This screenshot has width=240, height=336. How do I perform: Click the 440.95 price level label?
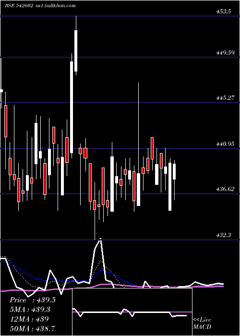(225, 144)
